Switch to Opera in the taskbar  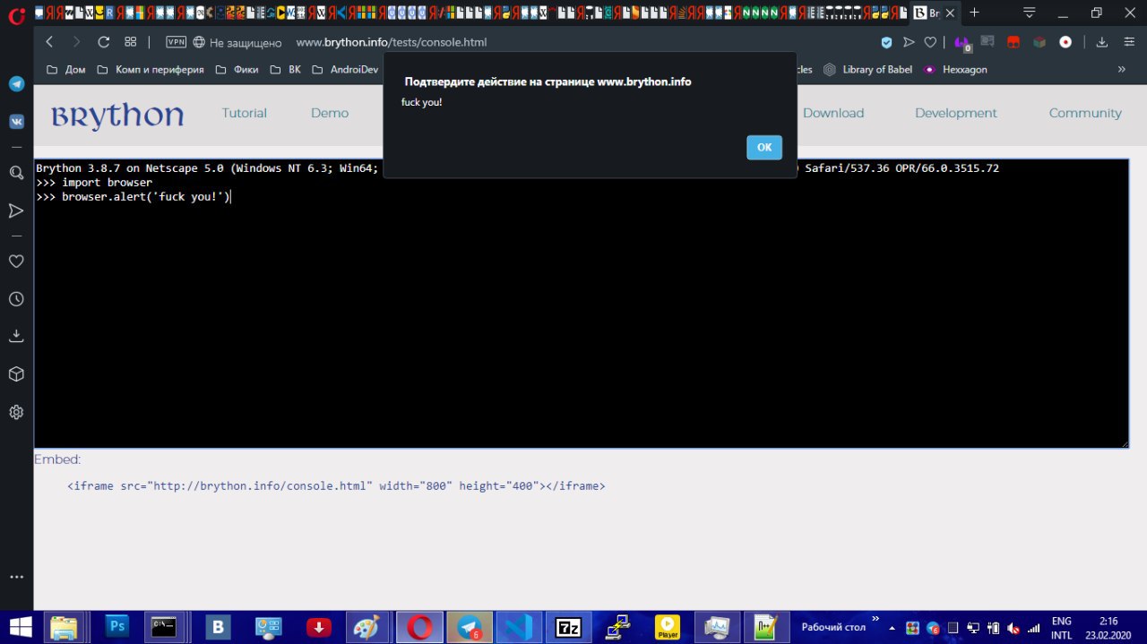(x=419, y=627)
